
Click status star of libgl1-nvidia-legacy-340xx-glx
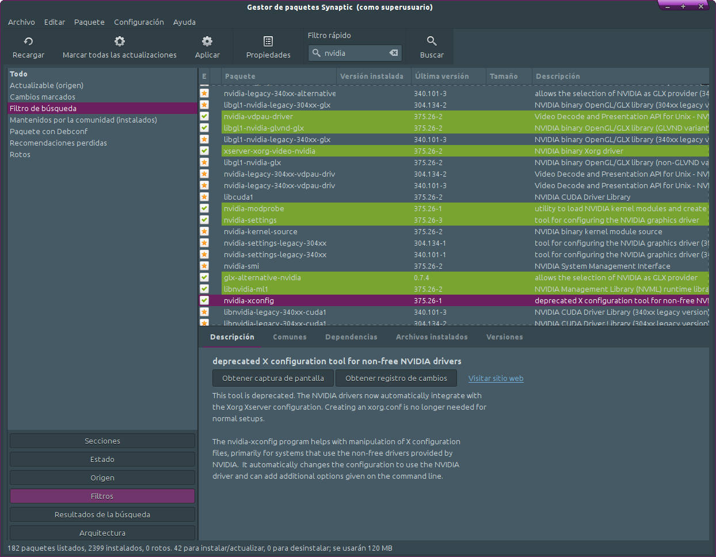point(204,139)
